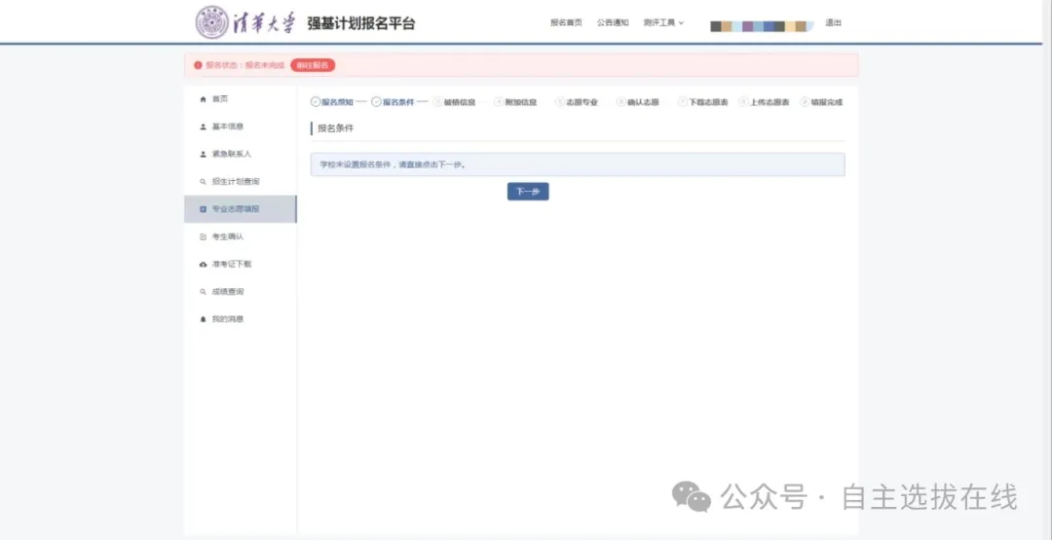Open 报名首页 in the top navigation
The height and width of the screenshot is (540, 1052).
[x=566, y=22]
